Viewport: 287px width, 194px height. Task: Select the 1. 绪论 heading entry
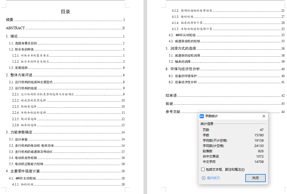click(x=65, y=36)
